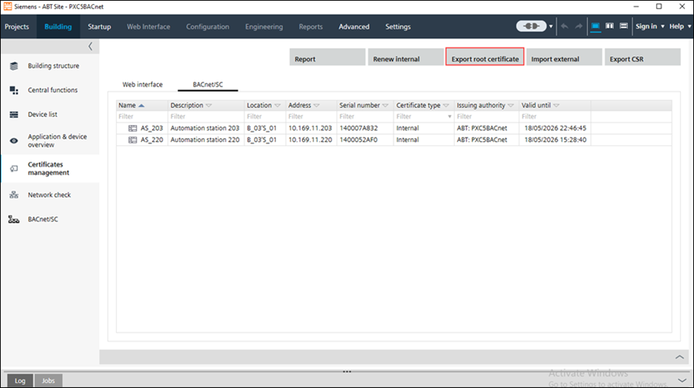The width and height of the screenshot is (694, 388).
Task: Open Building structure via its sidebar icon
Action: pos(14,65)
